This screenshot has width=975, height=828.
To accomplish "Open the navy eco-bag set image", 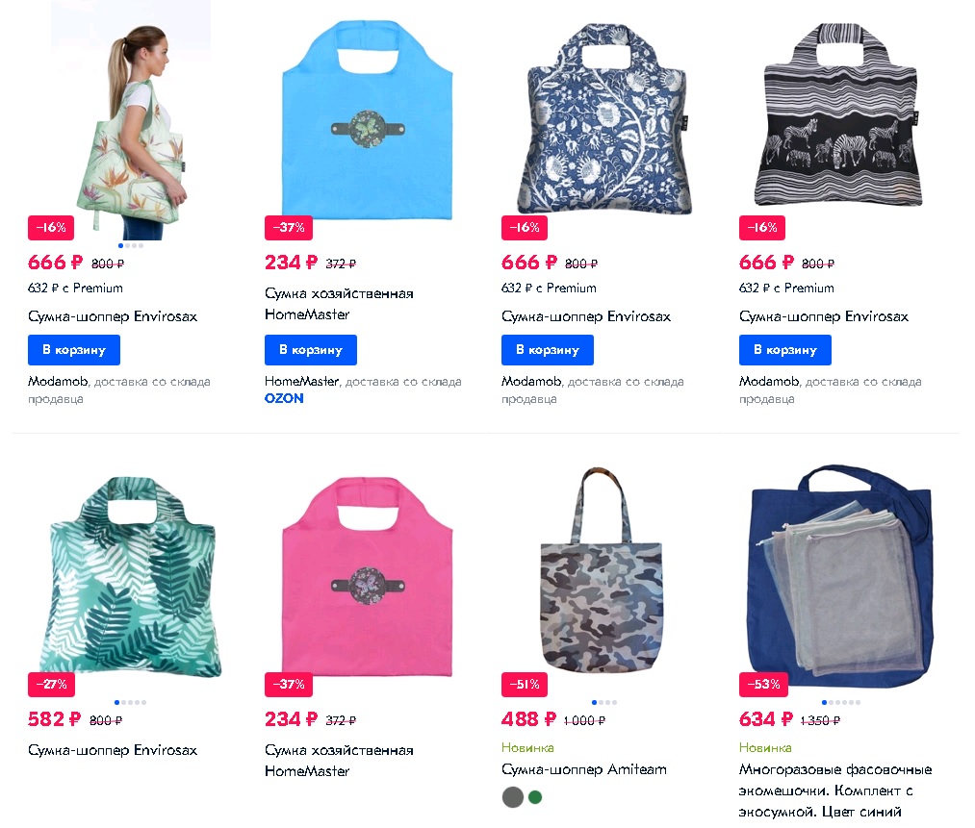I will [x=840, y=576].
